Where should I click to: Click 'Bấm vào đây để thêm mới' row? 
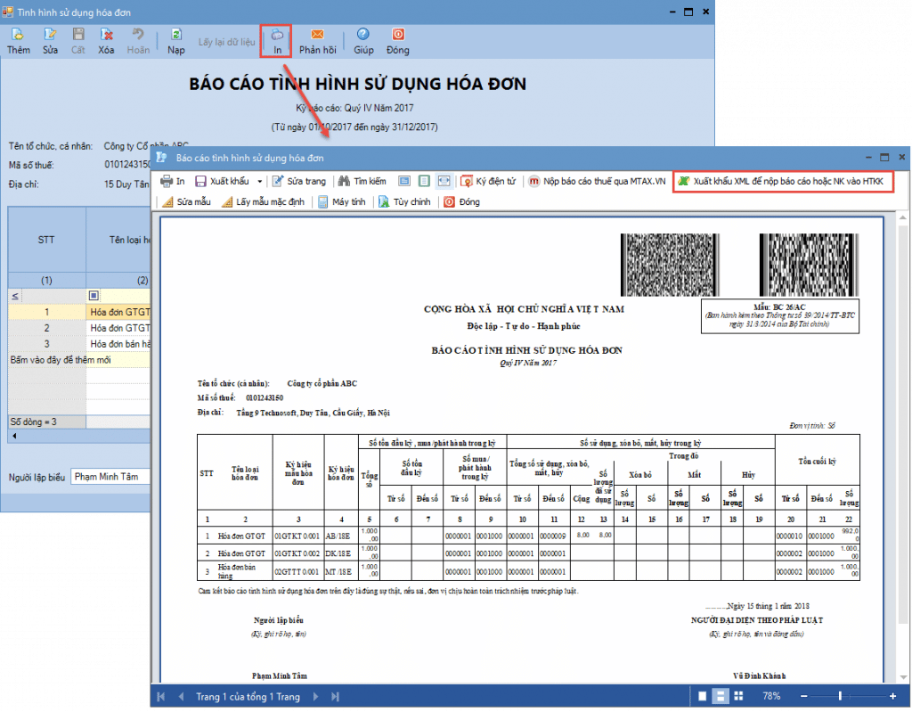tap(79, 360)
